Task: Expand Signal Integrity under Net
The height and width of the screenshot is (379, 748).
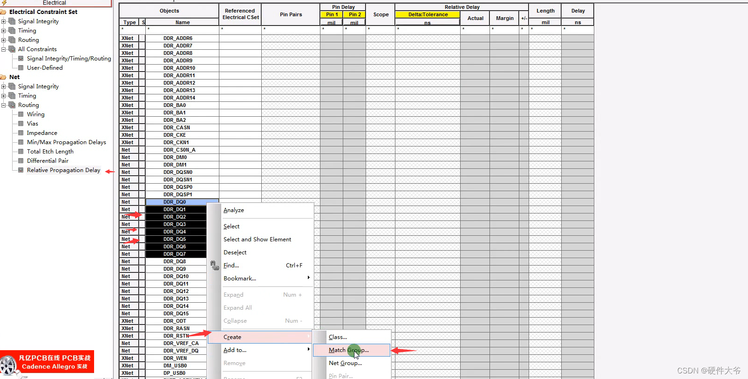Action: (x=4, y=86)
